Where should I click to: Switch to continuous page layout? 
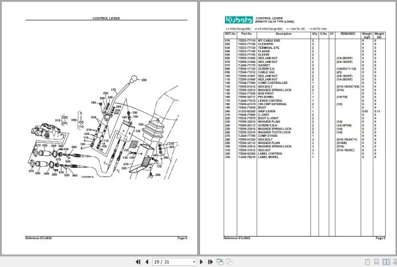pyautogui.click(x=376, y=262)
